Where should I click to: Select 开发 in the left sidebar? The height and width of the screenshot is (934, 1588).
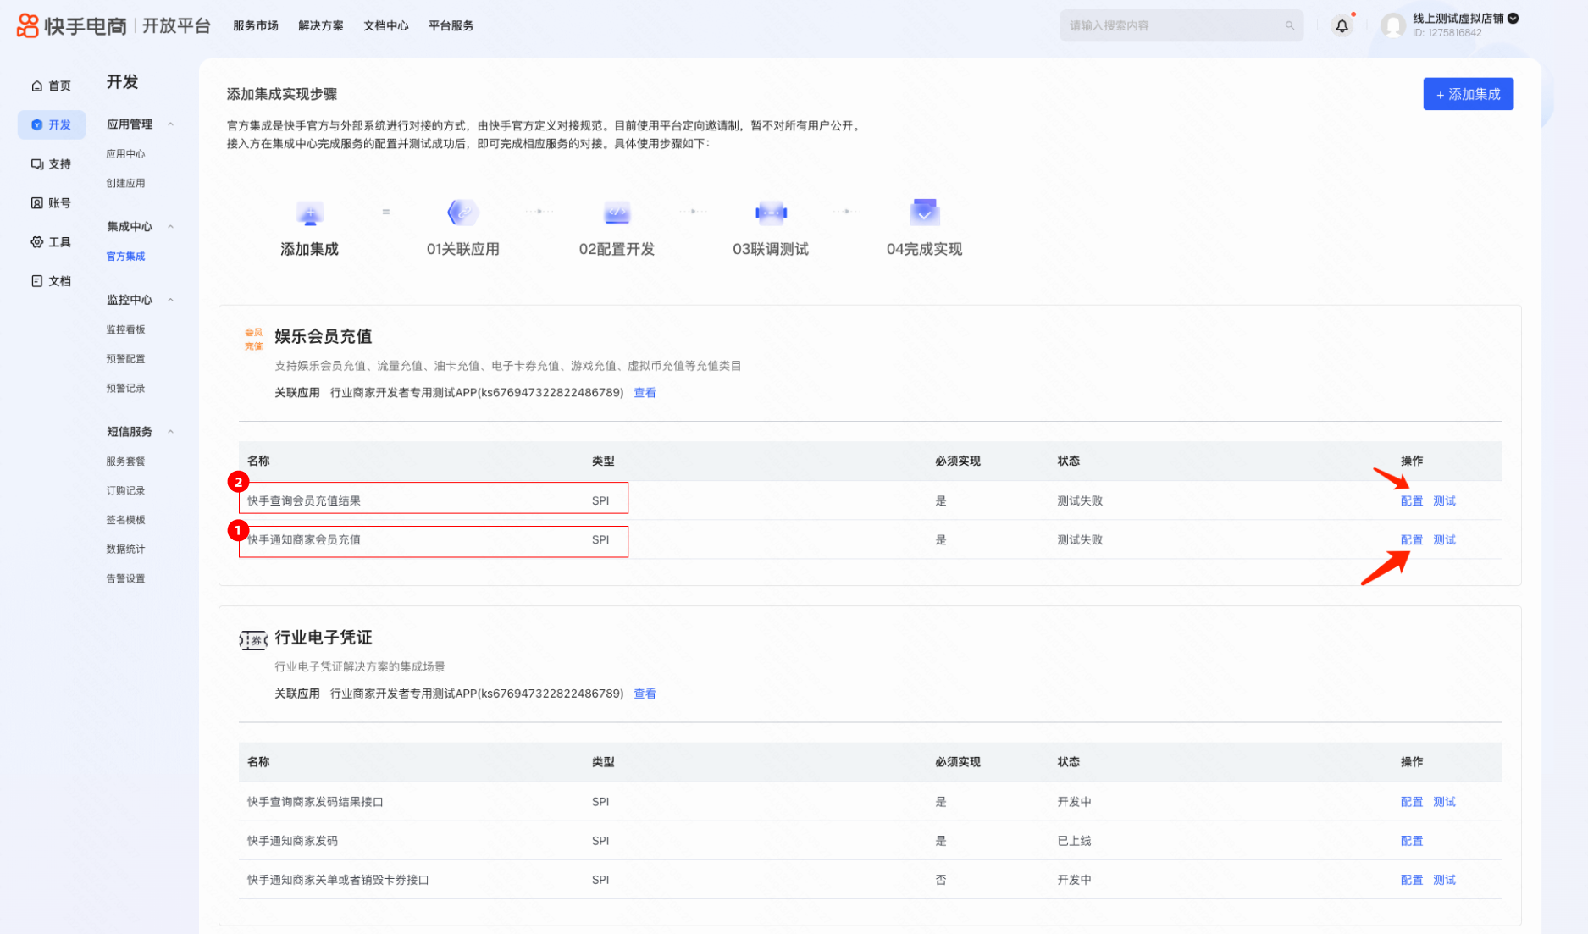point(52,124)
